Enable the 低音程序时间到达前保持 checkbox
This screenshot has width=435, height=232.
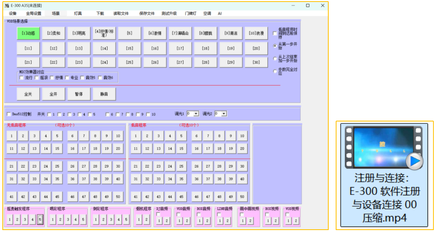275,33
